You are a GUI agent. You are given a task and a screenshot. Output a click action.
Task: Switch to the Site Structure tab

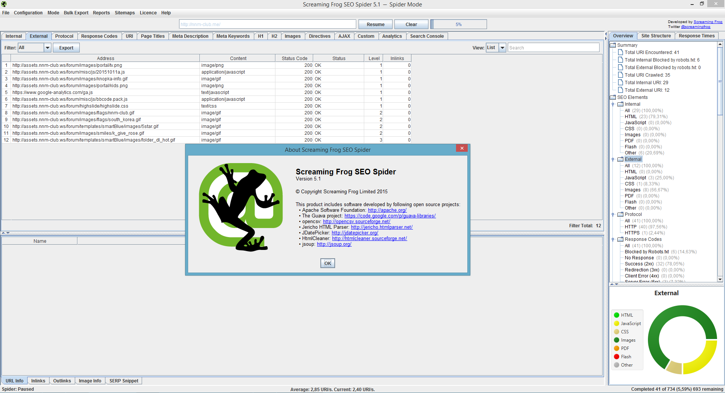click(656, 36)
